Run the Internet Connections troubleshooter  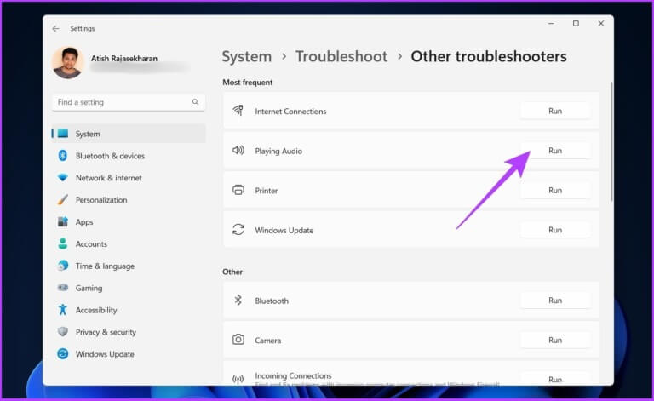click(554, 111)
